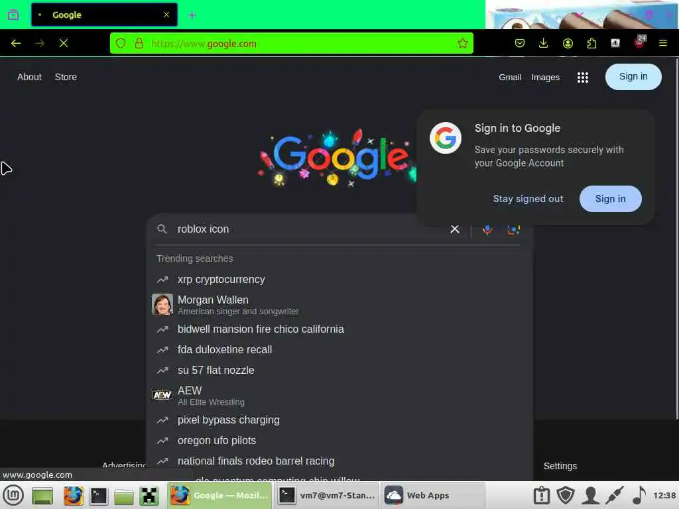Image resolution: width=679 pixels, height=509 pixels.
Task: Start voice search with the microphone icon
Action: (487, 229)
